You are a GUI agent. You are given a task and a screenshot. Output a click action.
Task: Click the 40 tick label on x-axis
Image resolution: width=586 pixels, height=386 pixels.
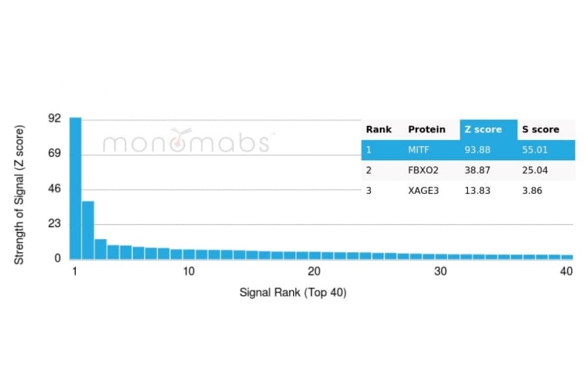tap(566, 271)
